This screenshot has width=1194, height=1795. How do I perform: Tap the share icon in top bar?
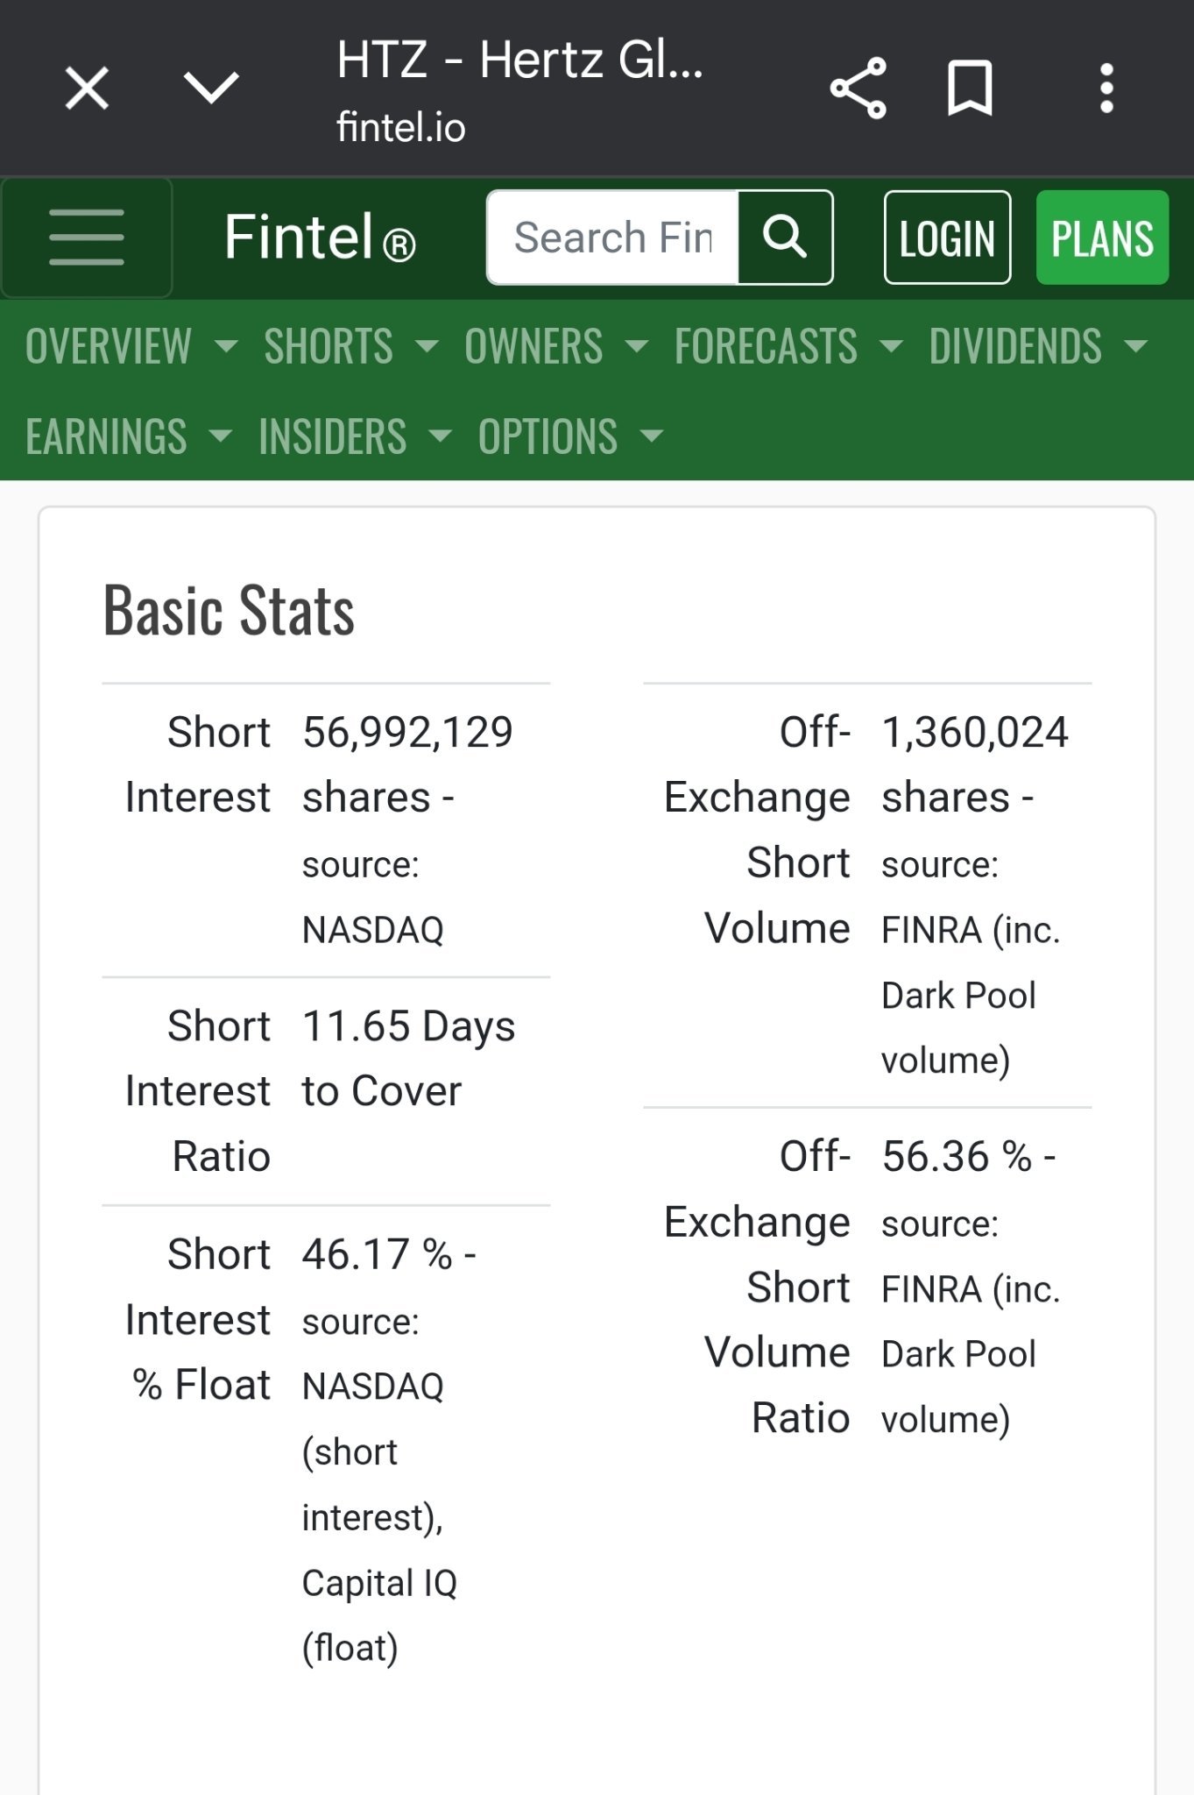tap(858, 89)
